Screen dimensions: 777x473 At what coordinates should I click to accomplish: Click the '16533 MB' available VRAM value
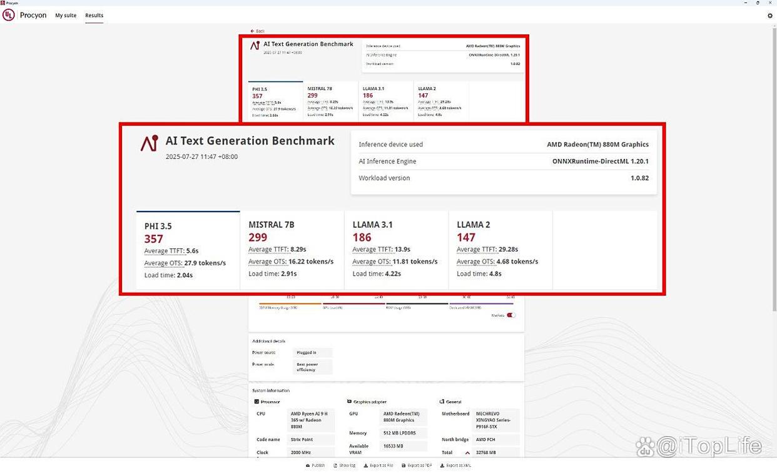pyautogui.click(x=404, y=446)
